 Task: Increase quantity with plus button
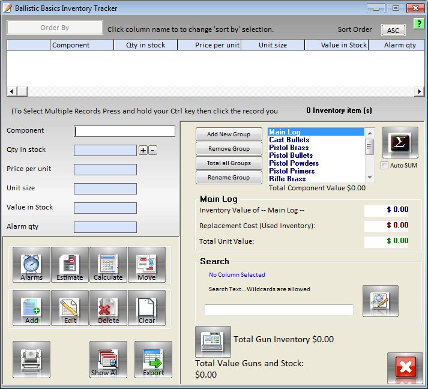click(143, 150)
